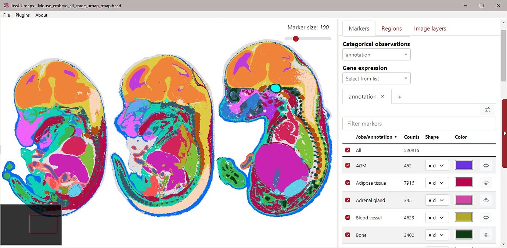Image resolution: width=507 pixels, height=248 pixels.
Task: Uncheck the All markers checkbox
Action: [348, 150]
